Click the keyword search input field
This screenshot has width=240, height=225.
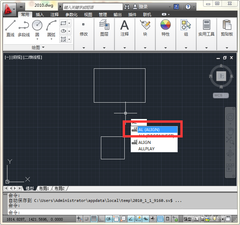pos(93,7)
